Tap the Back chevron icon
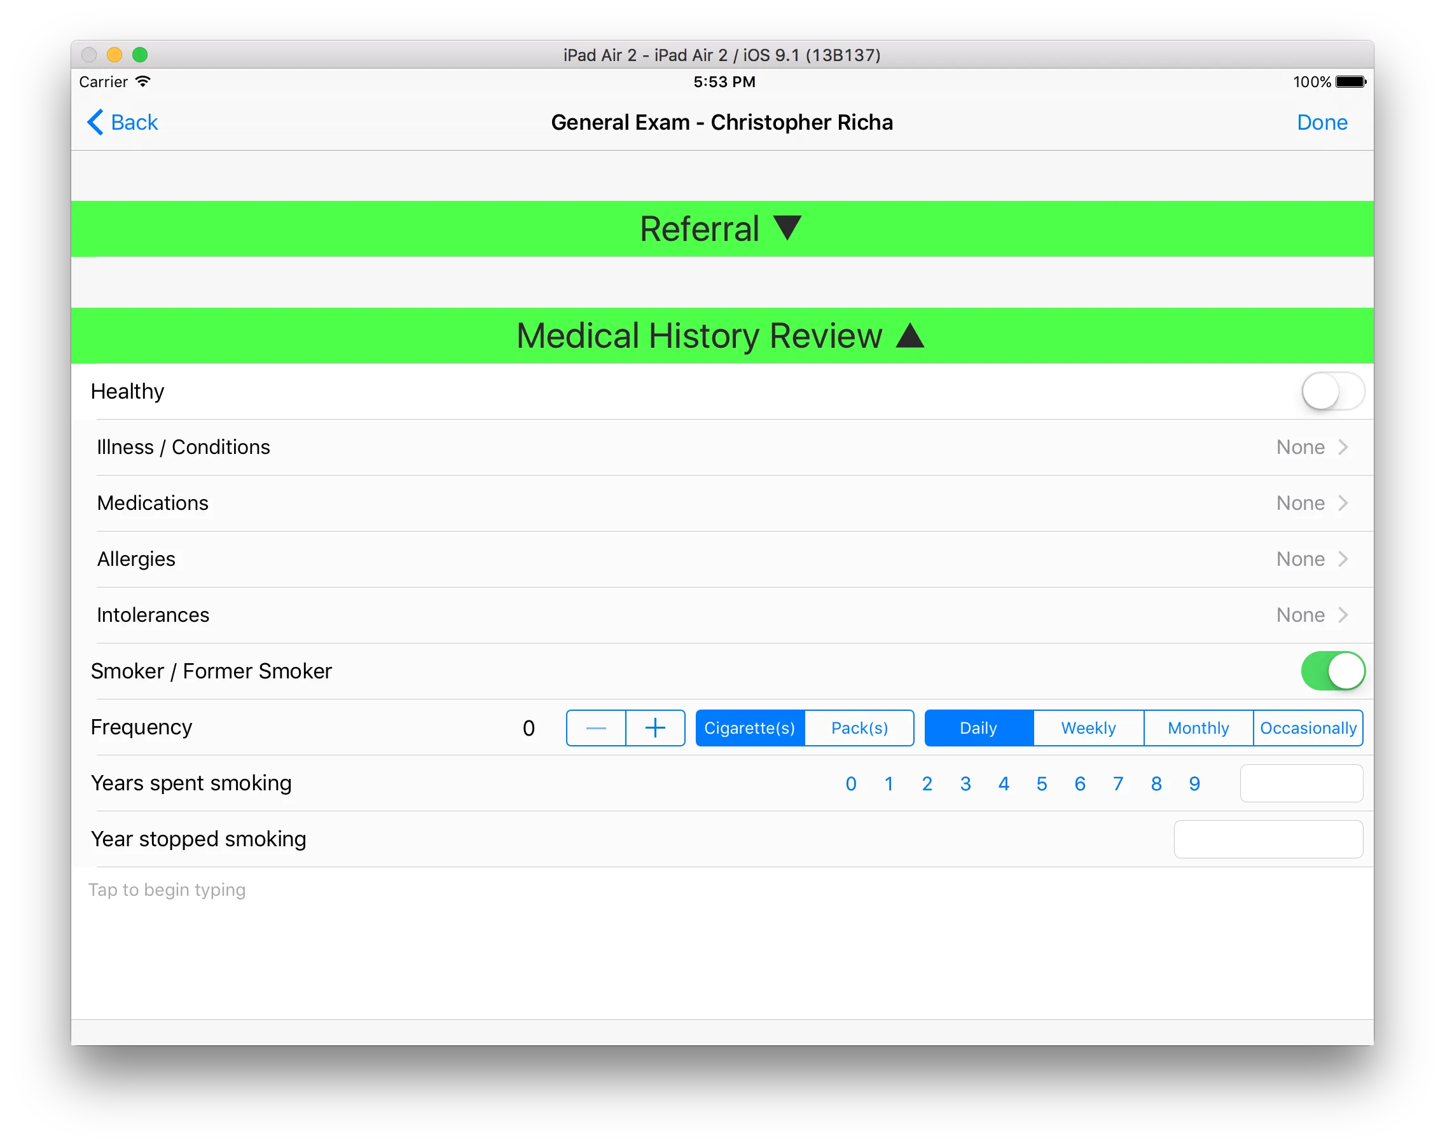Viewport: 1445px width, 1147px height. pos(96,123)
